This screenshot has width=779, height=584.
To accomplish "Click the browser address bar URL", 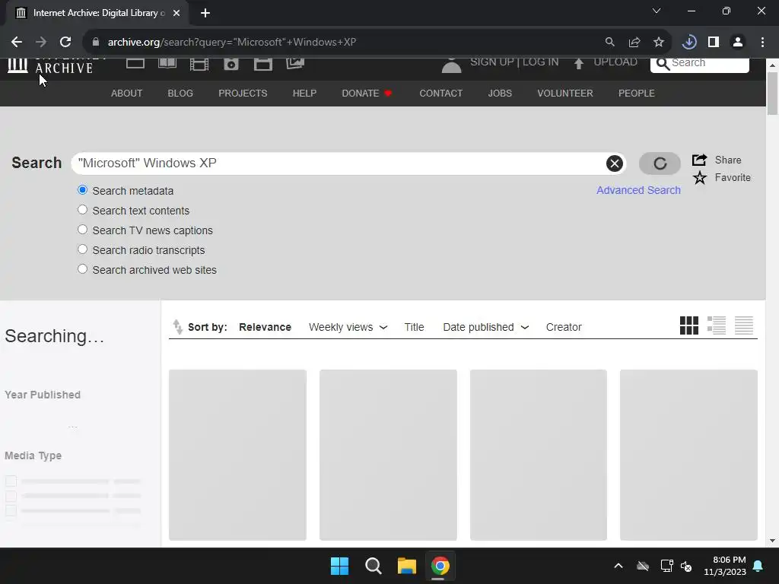I will [x=231, y=43].
